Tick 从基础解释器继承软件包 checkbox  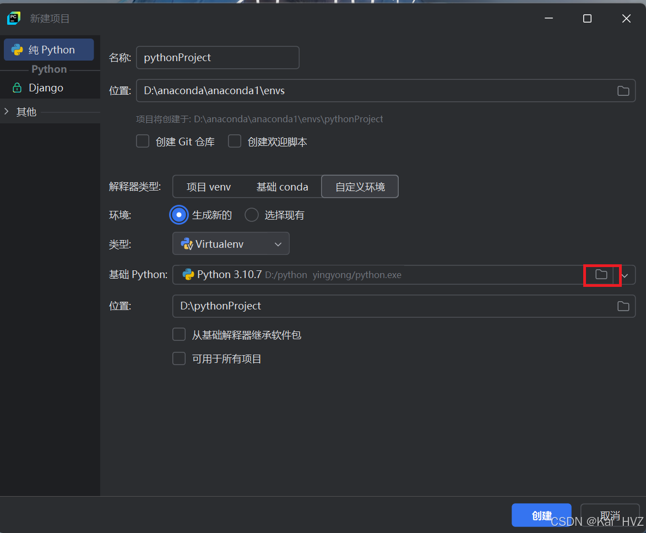(x=179, y=334)
